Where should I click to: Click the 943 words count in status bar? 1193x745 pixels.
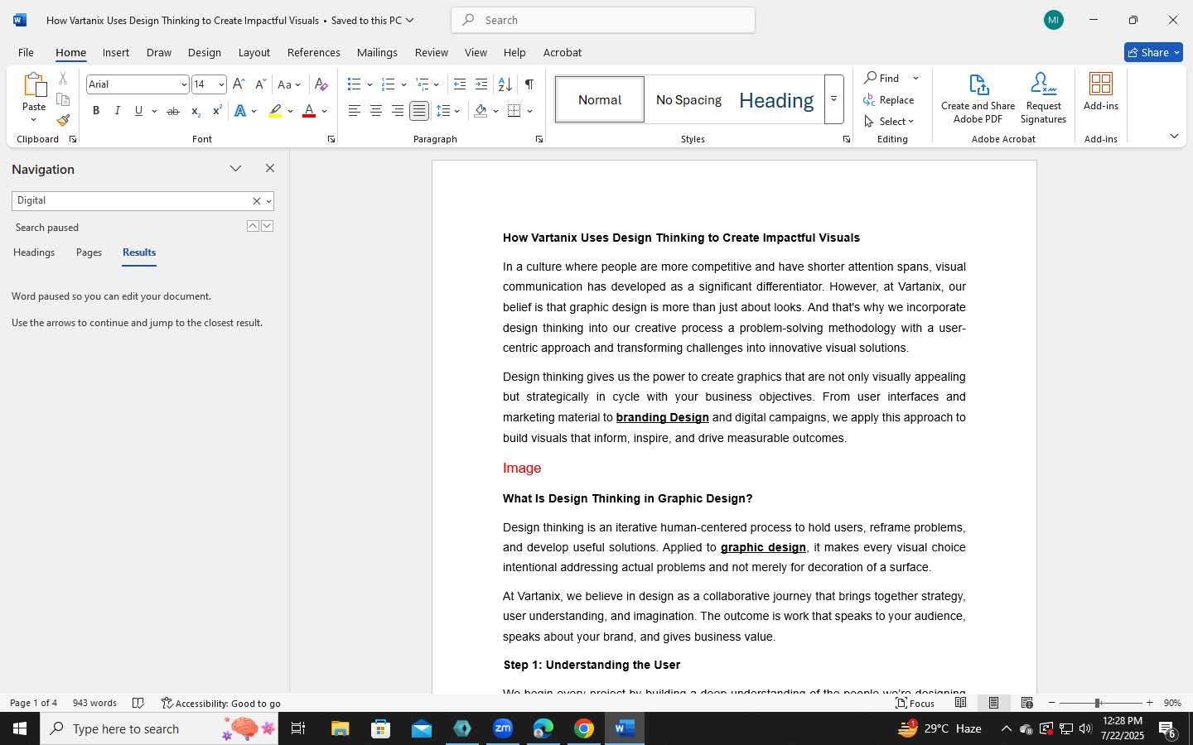coord(94,703)
